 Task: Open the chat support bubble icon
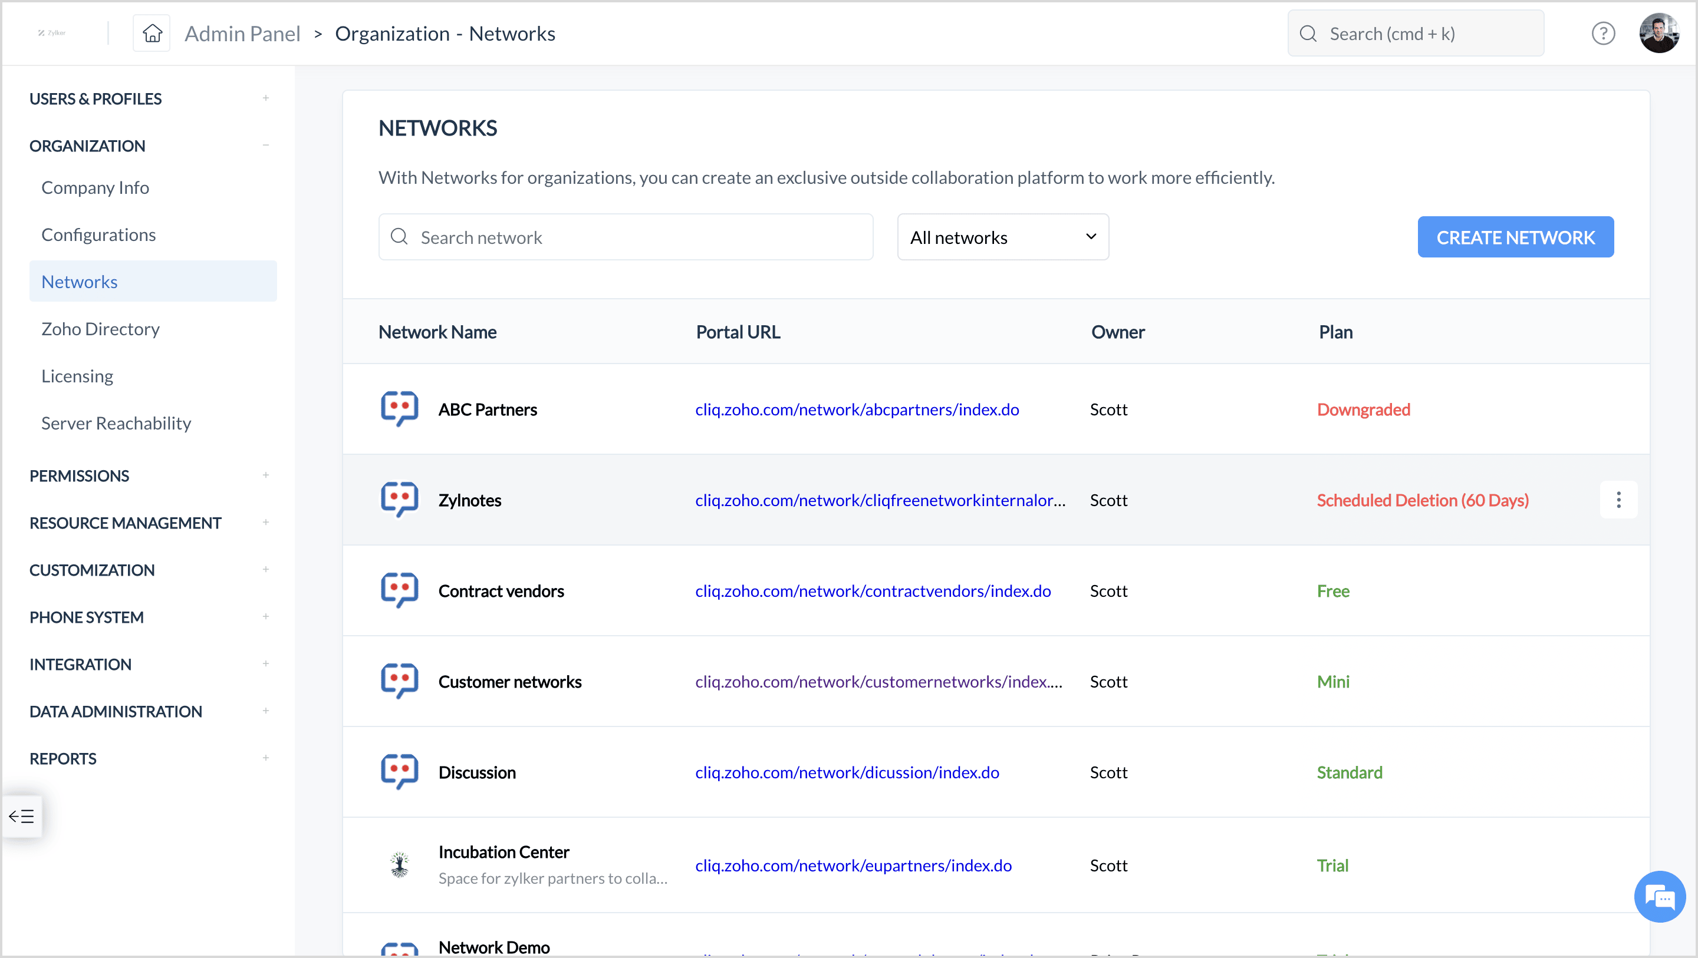(1659, 897)
